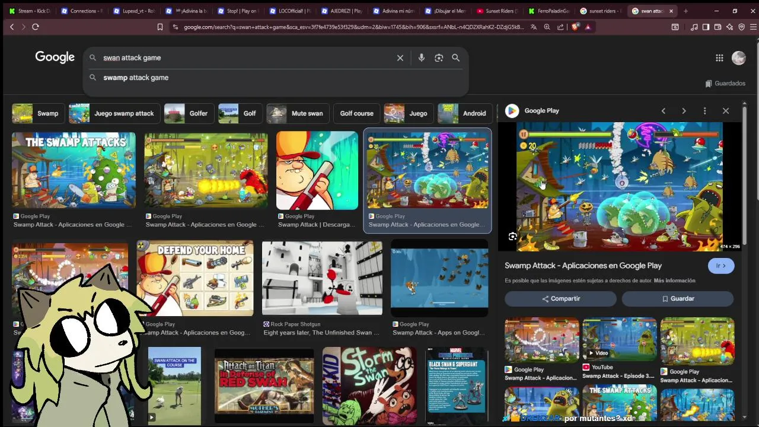Select the Golf filter chip
Viewport: 759px width, 427px height.
tap(240, 113)
